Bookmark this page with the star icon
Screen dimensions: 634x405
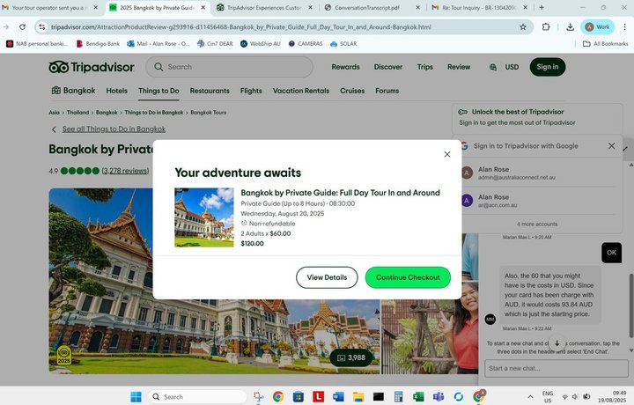(x=523, y=27)
